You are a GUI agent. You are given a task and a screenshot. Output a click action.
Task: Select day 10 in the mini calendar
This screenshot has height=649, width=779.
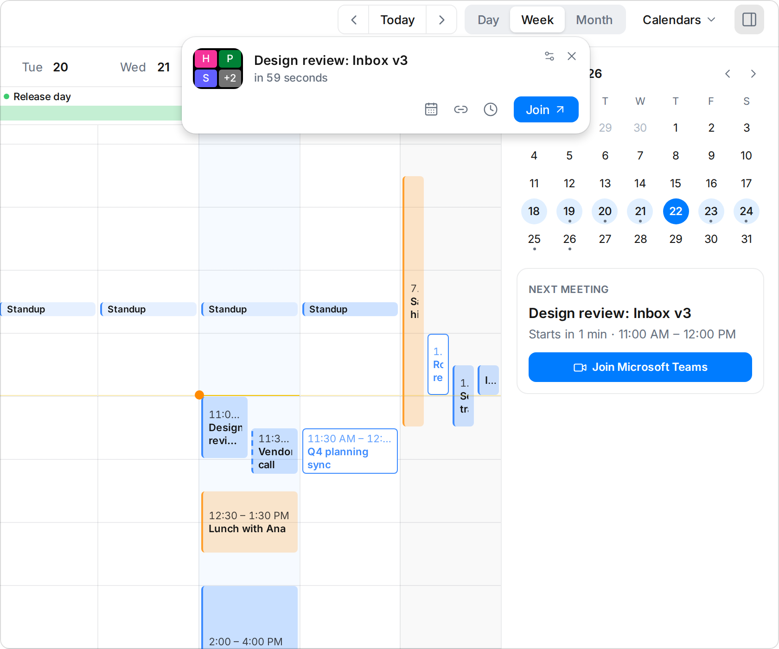[x=747, y=156]
